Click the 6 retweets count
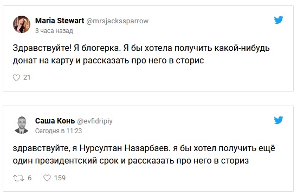The height and width of the screenshot is (196, 297). 30,178
